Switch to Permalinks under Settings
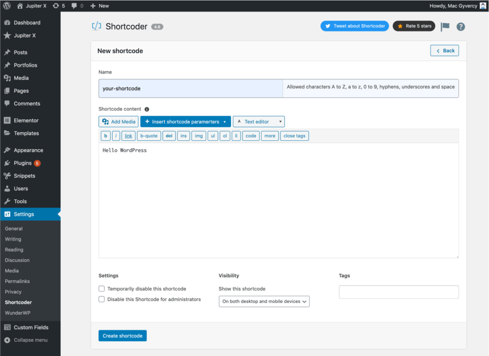This screenshot has height=356, width=489. pos(17,281)
